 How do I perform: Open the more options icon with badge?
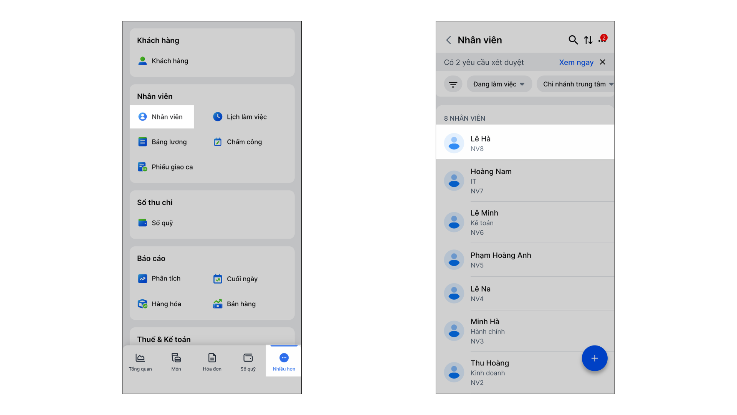[x=602, y=39]
